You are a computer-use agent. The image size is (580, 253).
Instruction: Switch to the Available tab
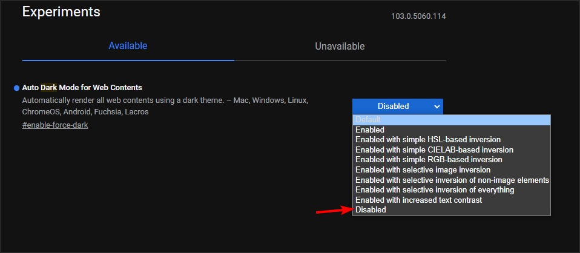(128, 46)
